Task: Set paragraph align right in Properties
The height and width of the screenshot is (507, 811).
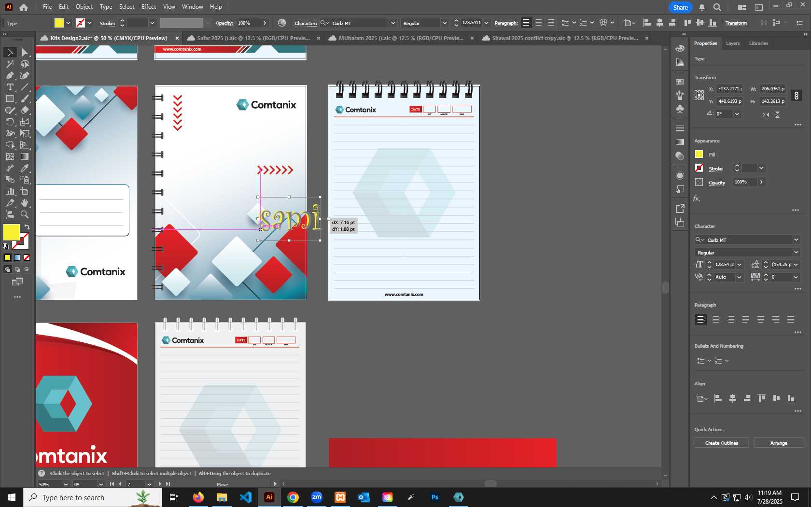Action: pyautogui.click(x=731, y=319)
